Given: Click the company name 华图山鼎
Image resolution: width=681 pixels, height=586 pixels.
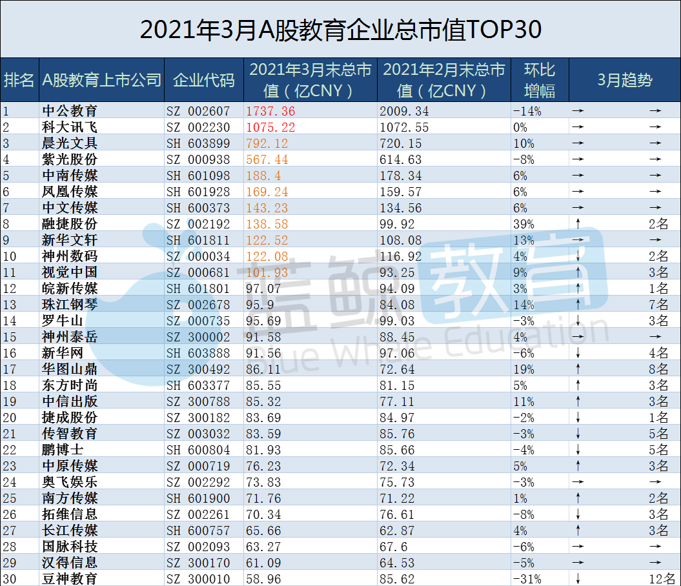Looking at the screenshot, I should coord(70,369).
